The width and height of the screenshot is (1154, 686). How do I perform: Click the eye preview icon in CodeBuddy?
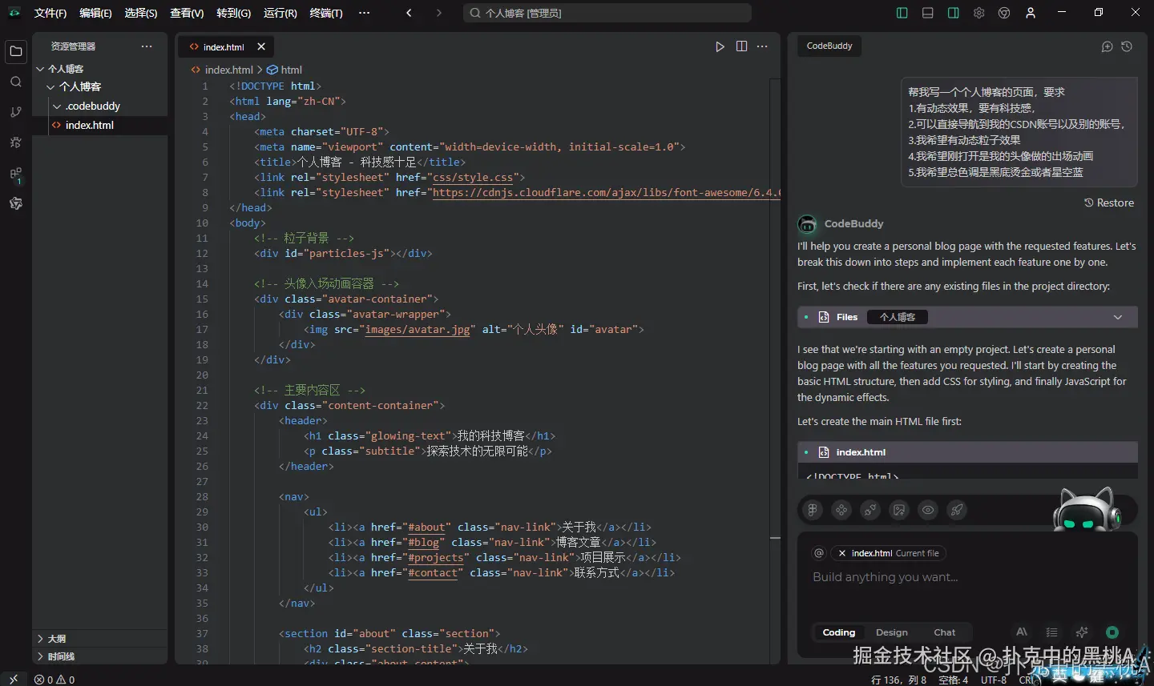(x=928, y=510)
